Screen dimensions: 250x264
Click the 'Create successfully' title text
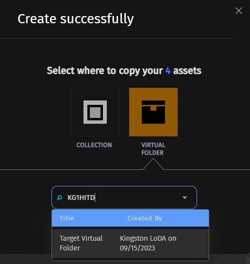(x=76, y=19)
